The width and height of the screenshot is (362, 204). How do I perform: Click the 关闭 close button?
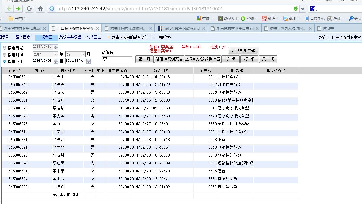click(x=268, y=59)
